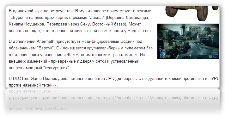225x118 pixels.
Task: Open the tan vehicle model image
Action: pos(192,13)
